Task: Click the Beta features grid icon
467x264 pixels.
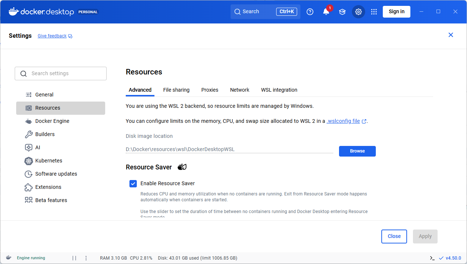Action: pyautogui.click(x=29, y=200)
